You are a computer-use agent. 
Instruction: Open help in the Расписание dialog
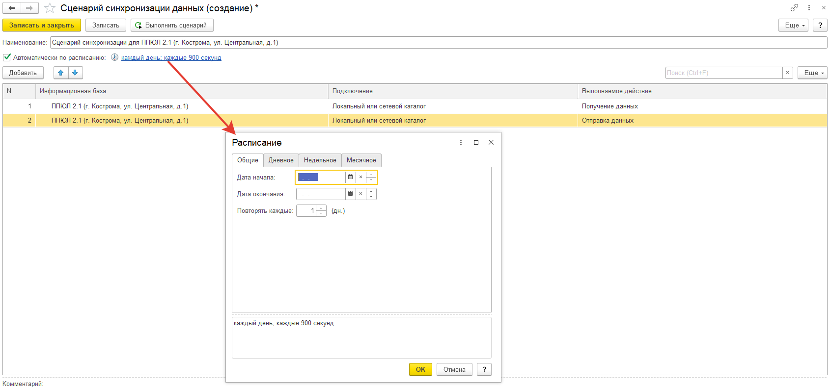click(484, 369)
